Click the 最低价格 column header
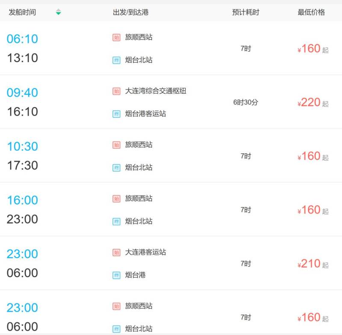Viewport: 342px width, 335px height. point(311,12)
